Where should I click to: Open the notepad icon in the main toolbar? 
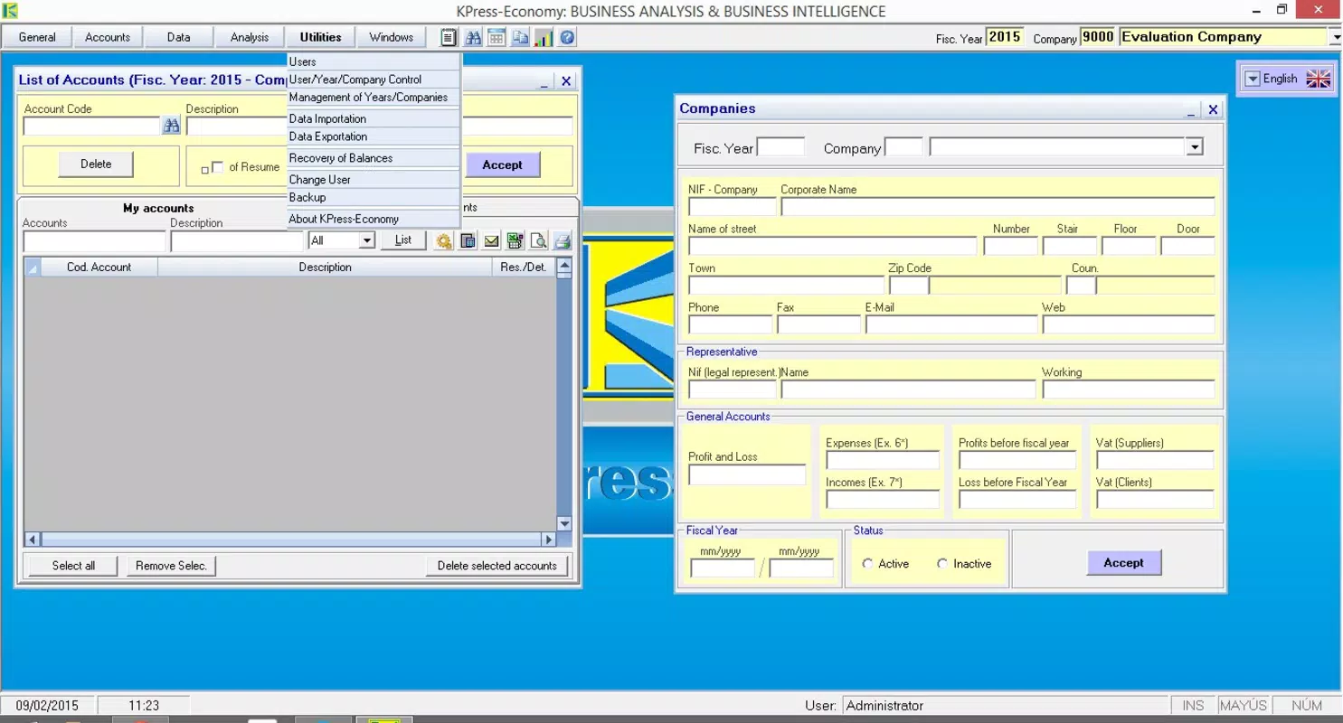point(449,37)
